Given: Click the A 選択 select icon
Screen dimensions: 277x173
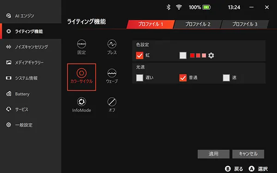Looking at the screenshot, I should pos(252,168).
